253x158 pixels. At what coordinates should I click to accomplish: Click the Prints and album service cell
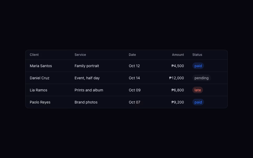(89, 90)
